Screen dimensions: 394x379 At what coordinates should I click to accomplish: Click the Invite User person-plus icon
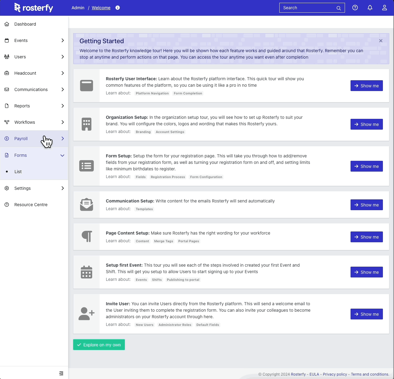87,314
